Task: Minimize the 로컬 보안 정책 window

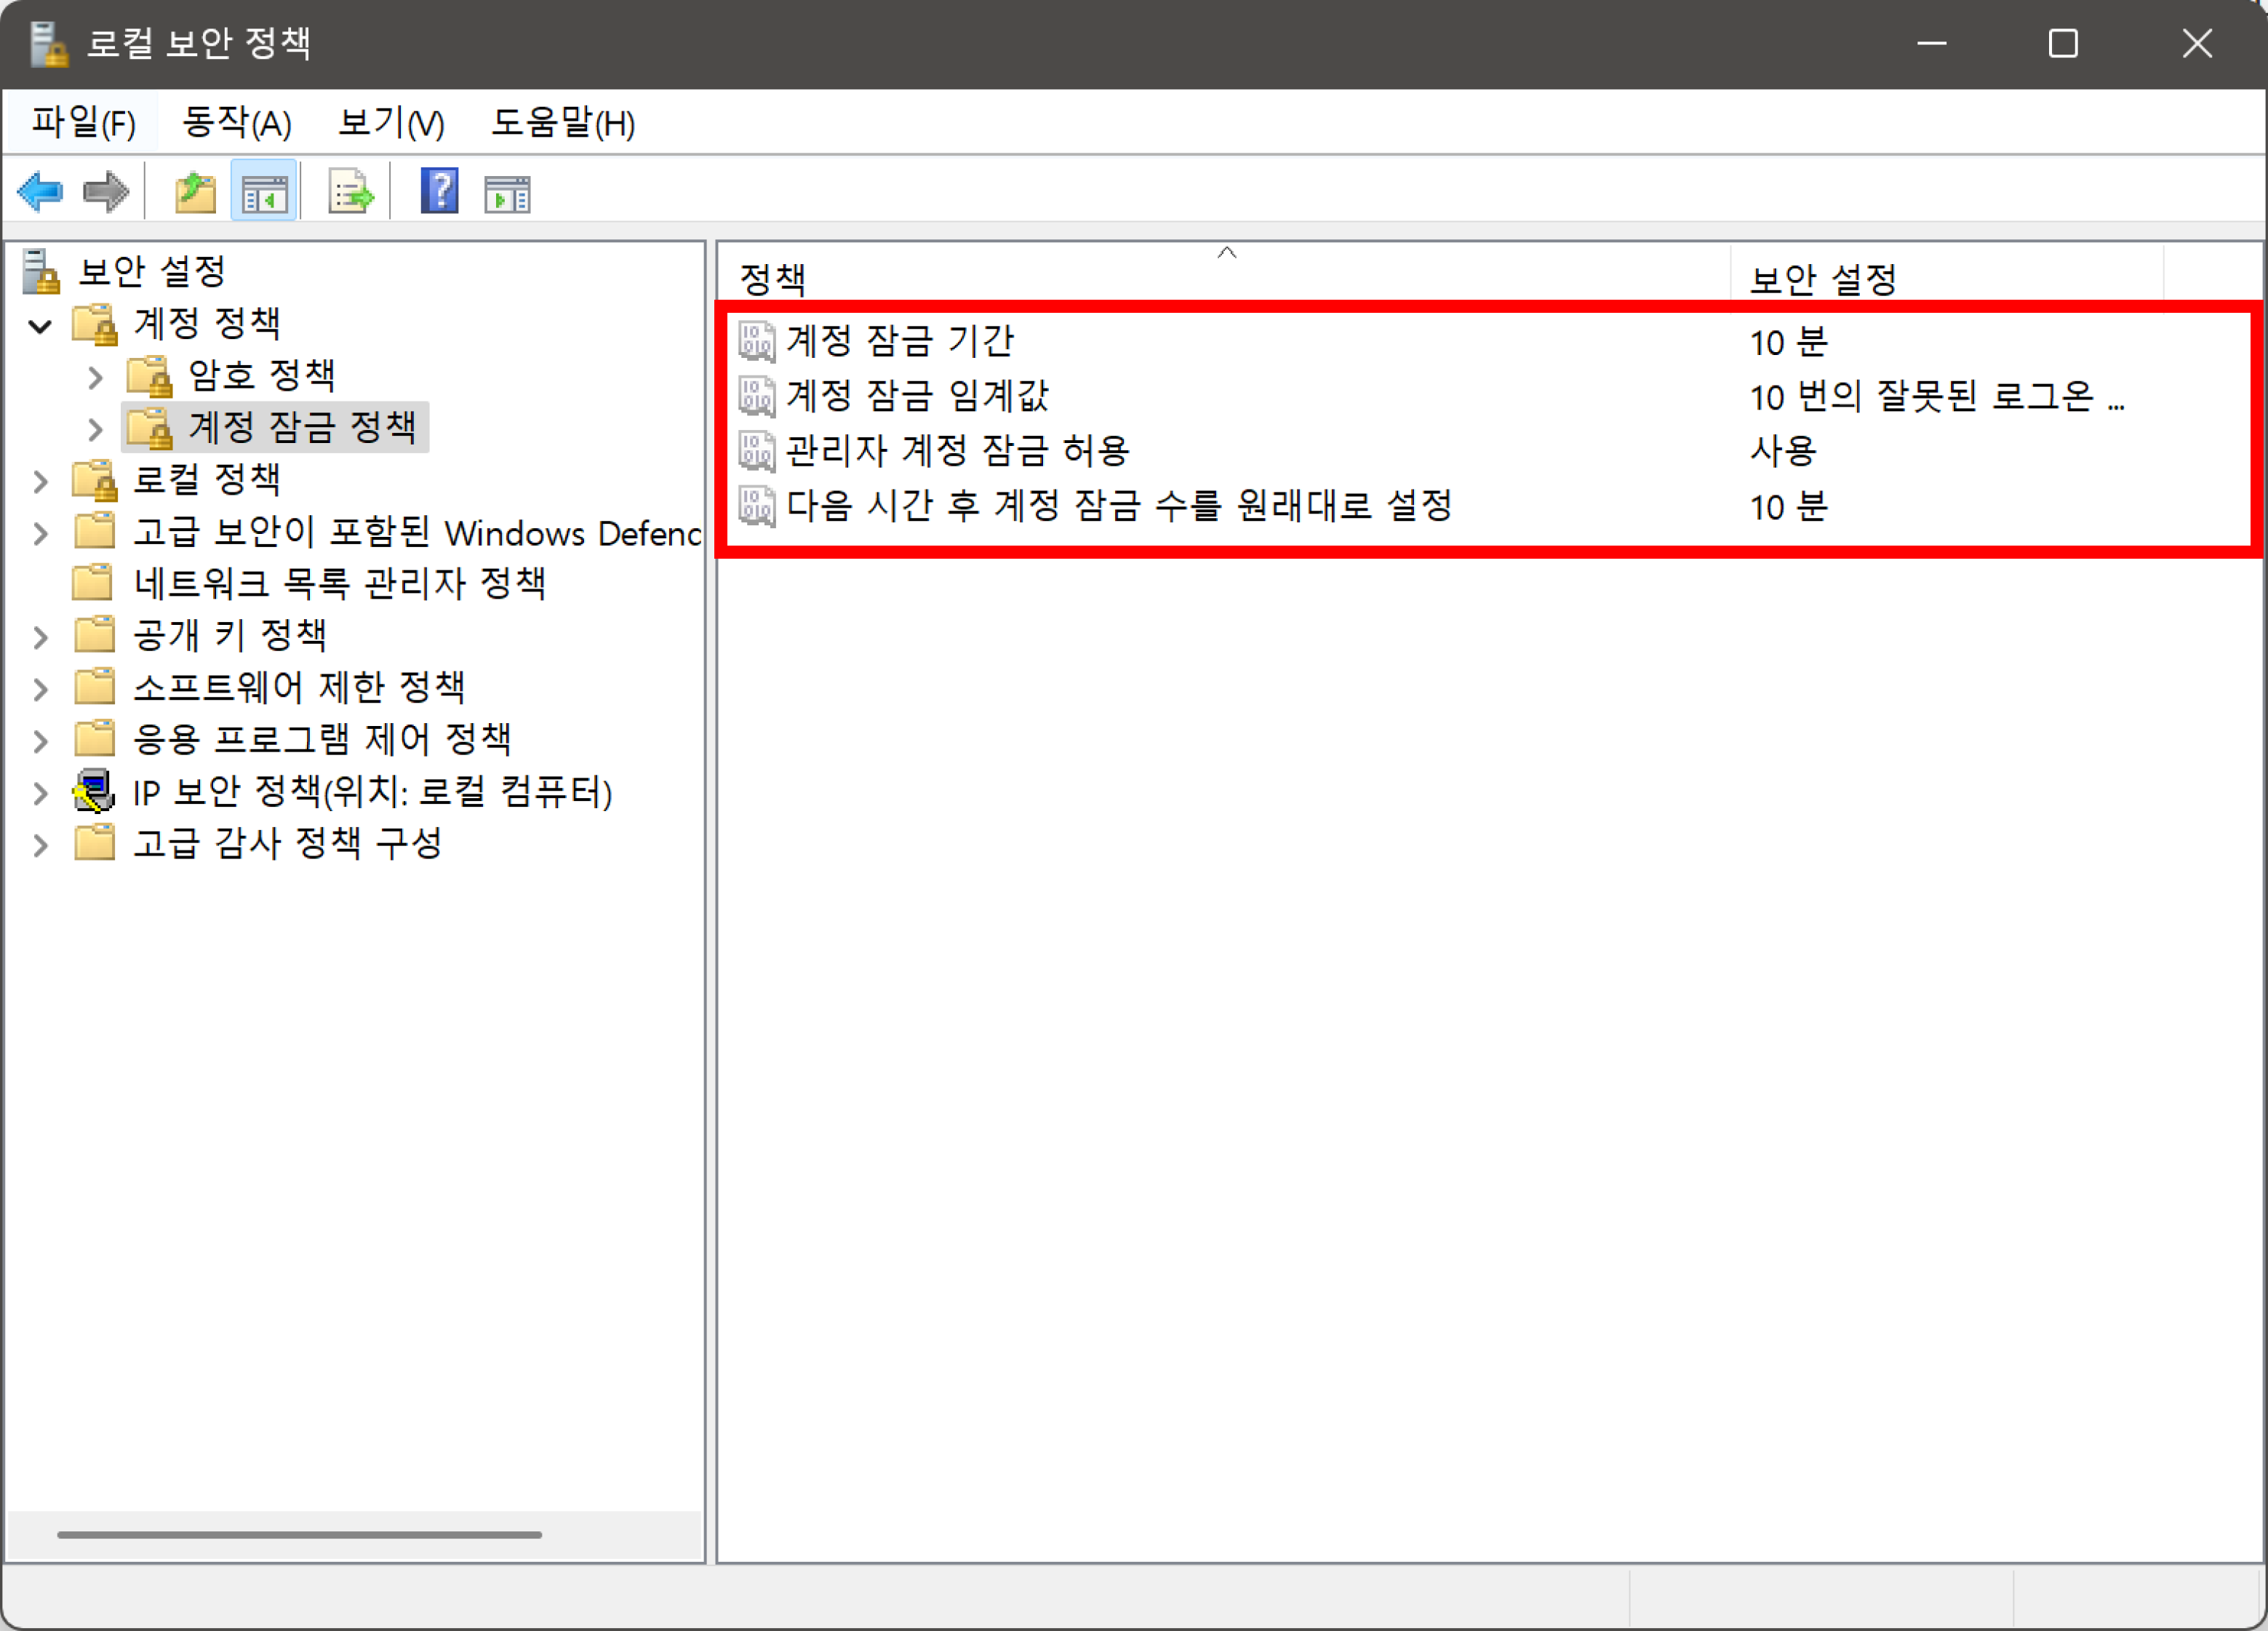Action: (1932, 44)
